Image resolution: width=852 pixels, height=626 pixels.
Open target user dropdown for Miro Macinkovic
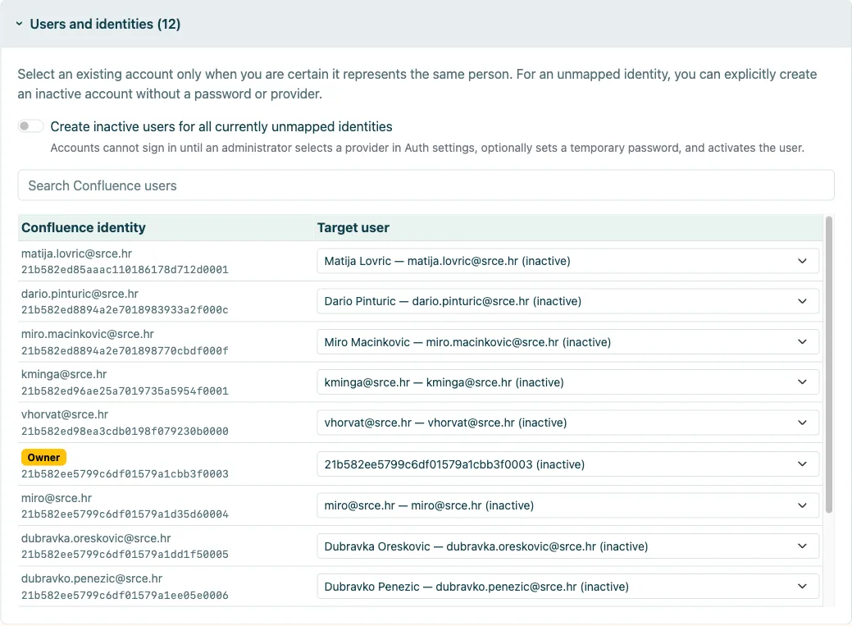pos(567,342)
